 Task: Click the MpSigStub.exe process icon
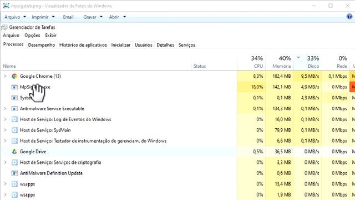tap(14, 87)
